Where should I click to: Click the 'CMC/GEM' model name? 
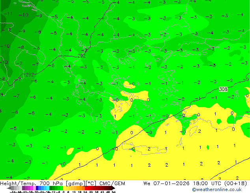tap(112, 184)
